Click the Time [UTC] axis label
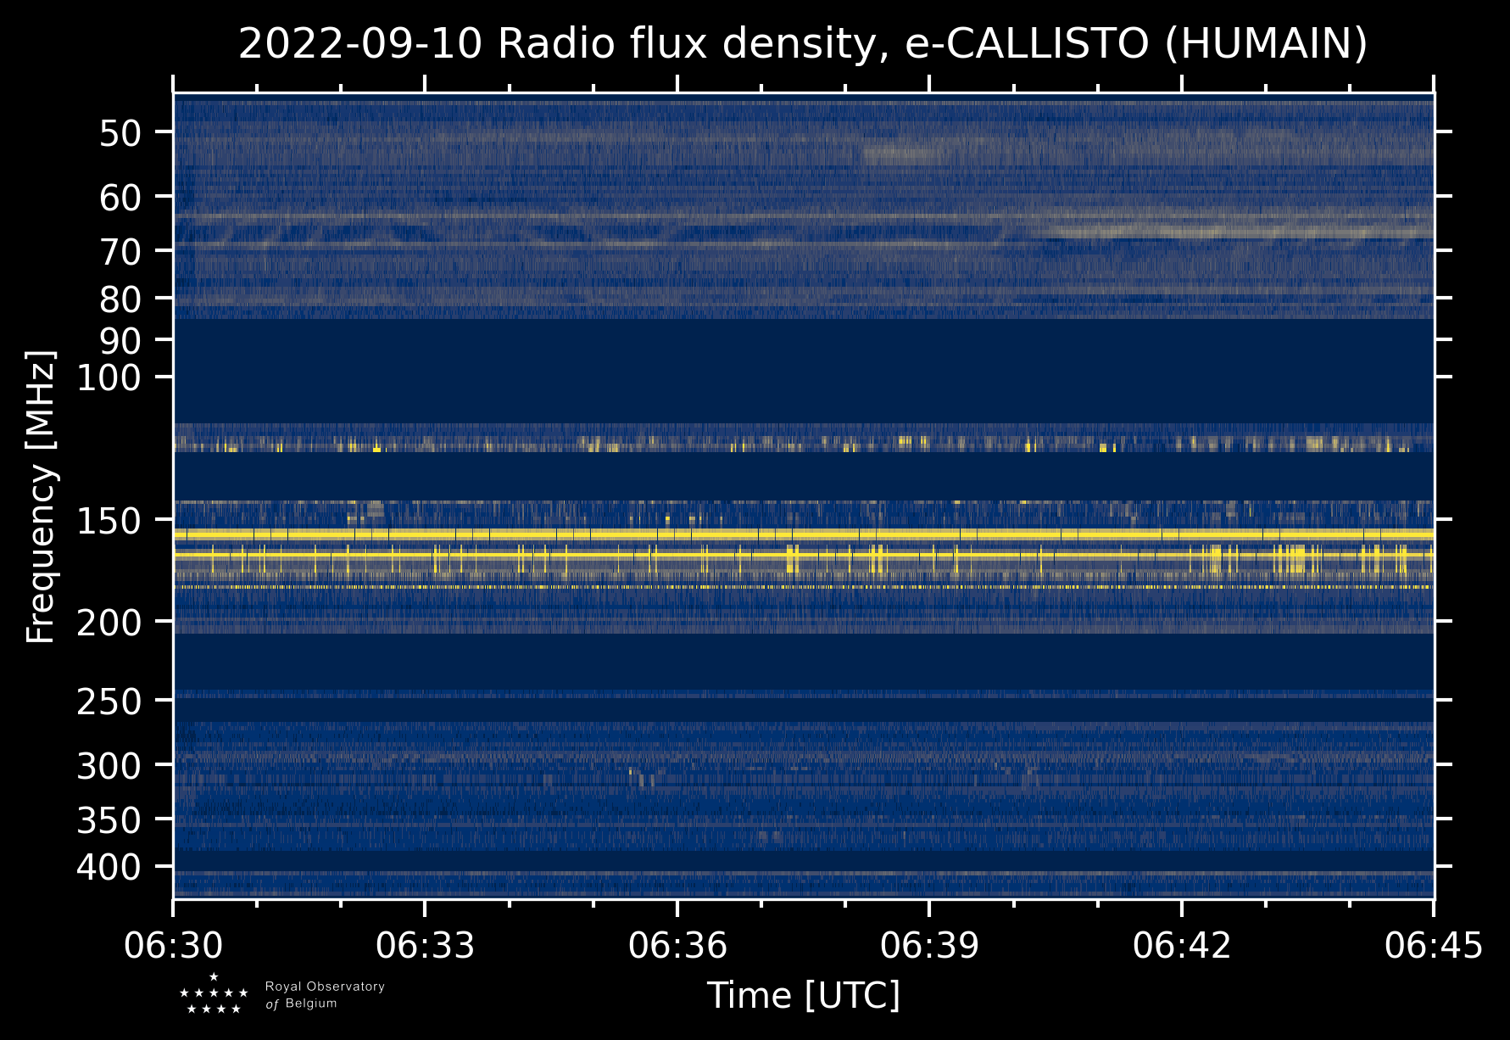1510x1040 pixels. tap(803, 996)
